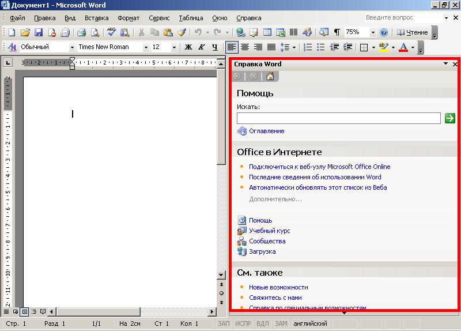Open the Document Map icon

[x=324, y=32]
